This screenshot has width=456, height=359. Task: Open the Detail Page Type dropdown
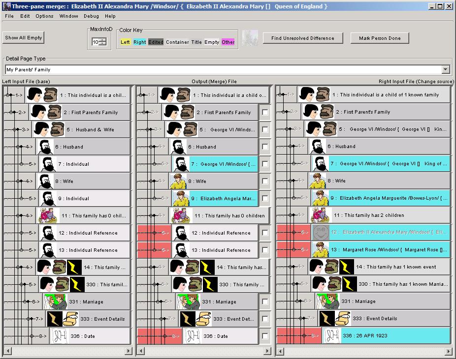pos(446,70)
